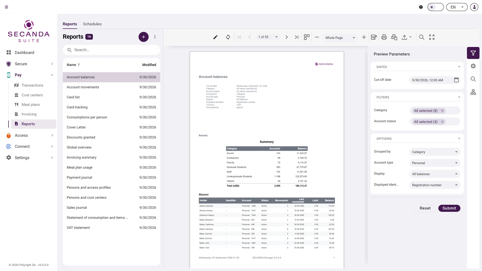Open export settings gear in side rail

point(473,66)
